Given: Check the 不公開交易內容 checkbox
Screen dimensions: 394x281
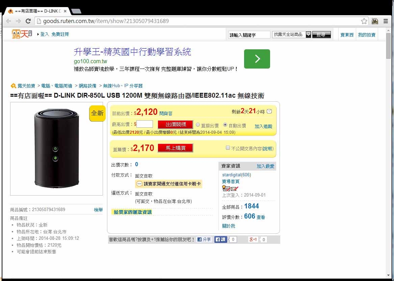Looking at the screenshot, I should [x=228, y=148].
